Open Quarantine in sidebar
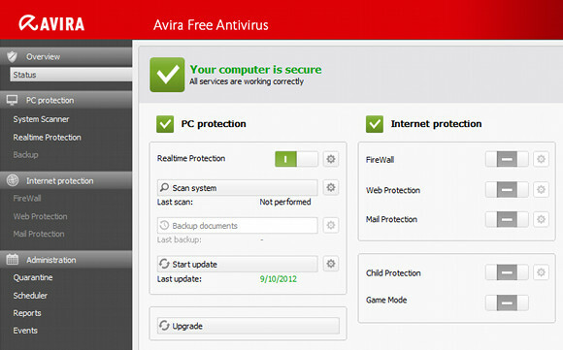This screenshot has width=563, height=350. (x=33, y=277)
